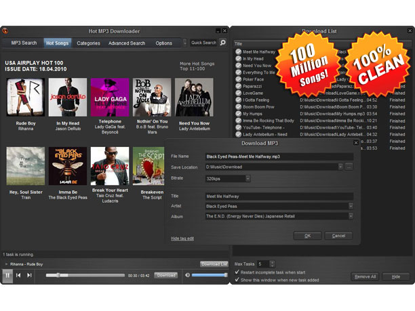Click the Hide button in Download List
415x311 pixels.
pyautogui.click(x=396, y=276)
